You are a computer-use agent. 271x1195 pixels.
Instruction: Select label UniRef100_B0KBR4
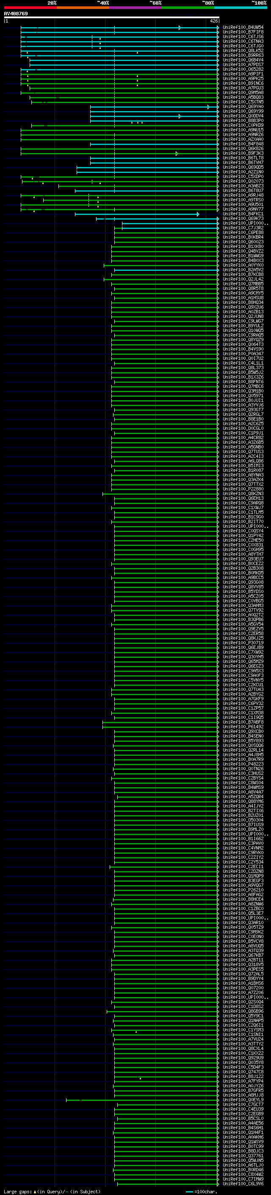tap(243, 237)
